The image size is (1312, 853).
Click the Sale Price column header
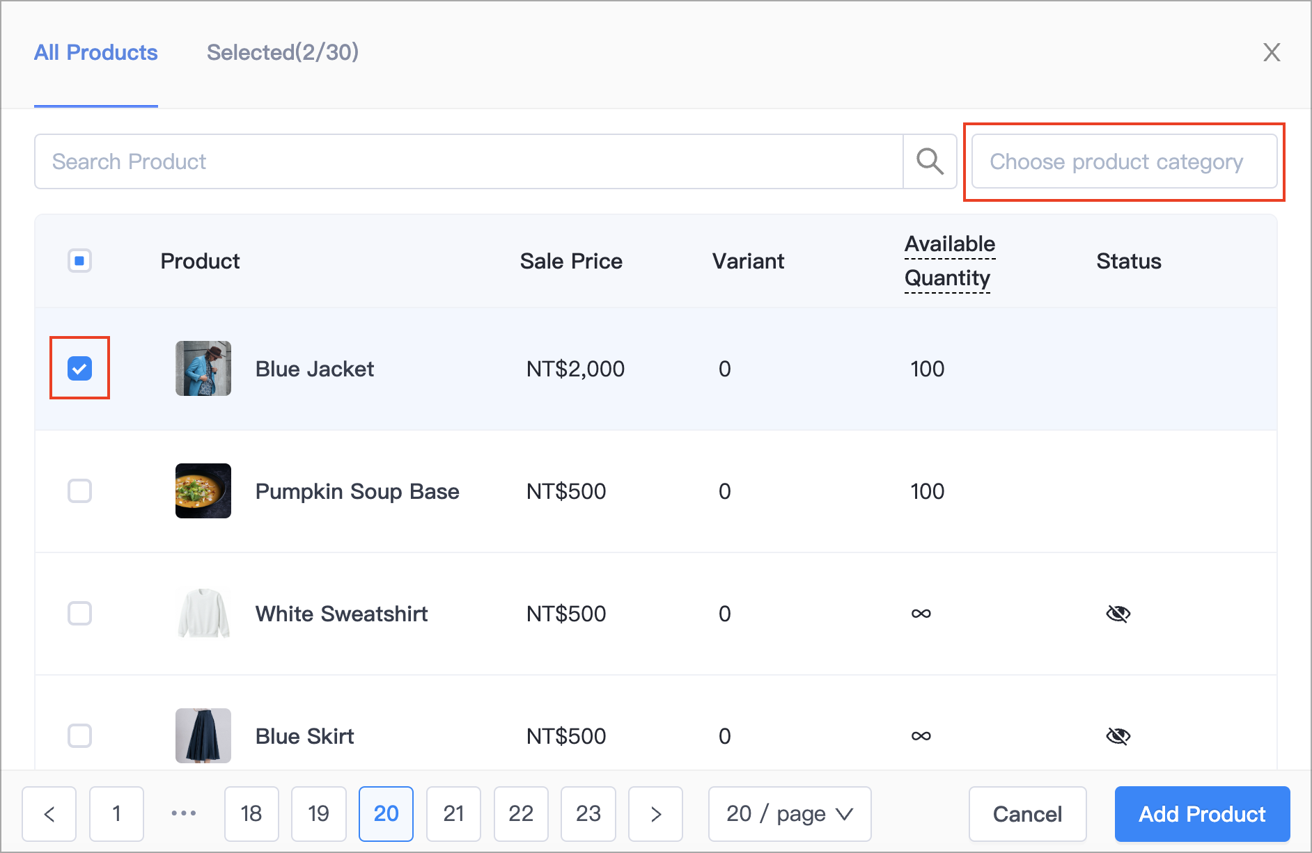(571, 261)
